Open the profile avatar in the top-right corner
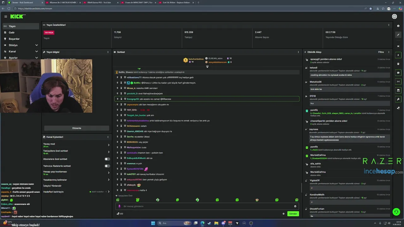The width and height of the screenshot is (404, 227). click(x=394, y=16)
